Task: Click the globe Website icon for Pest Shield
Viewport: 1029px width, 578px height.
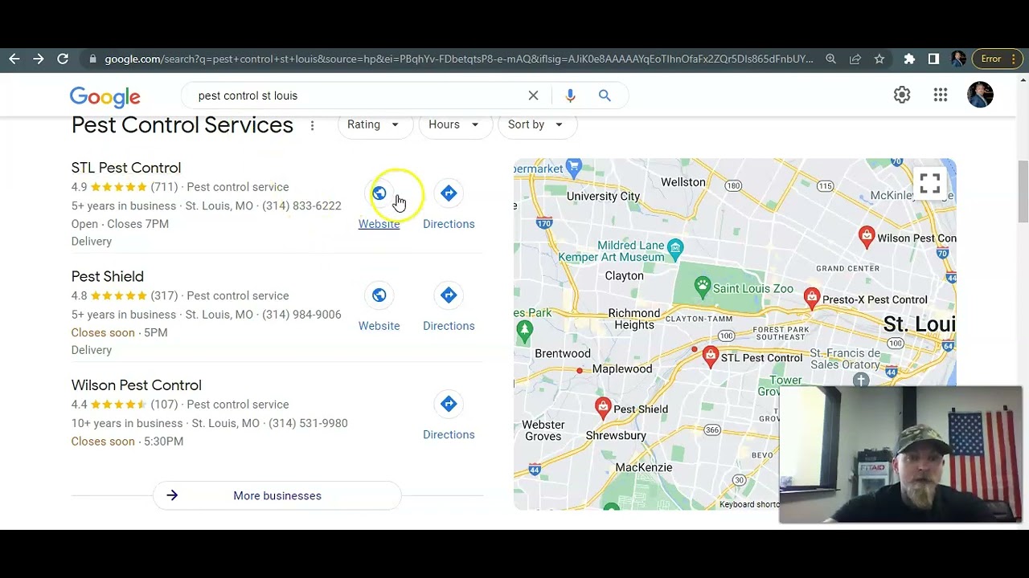Action: pyautogui.click(x=379, y=295)
